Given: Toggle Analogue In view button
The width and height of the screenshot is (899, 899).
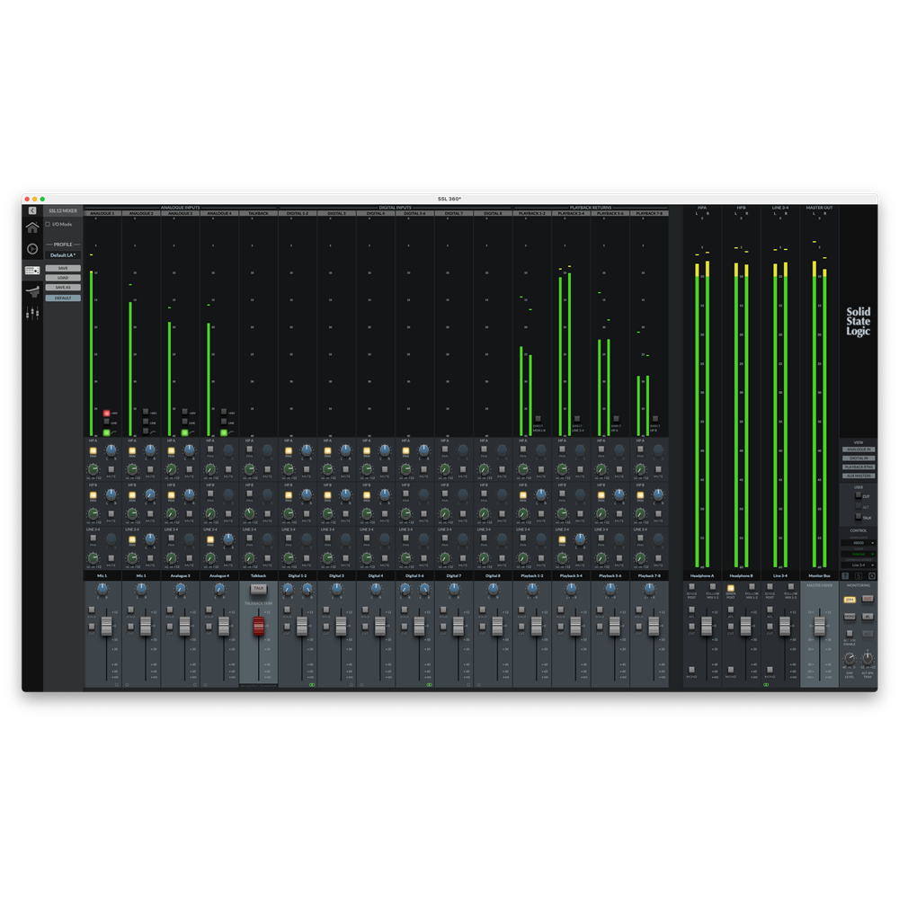Looking at the screenshot, I should click(859, 449).
